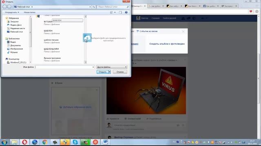
Task: Switch to the Экспресс browser tab
Action: [x=229, y=6]
